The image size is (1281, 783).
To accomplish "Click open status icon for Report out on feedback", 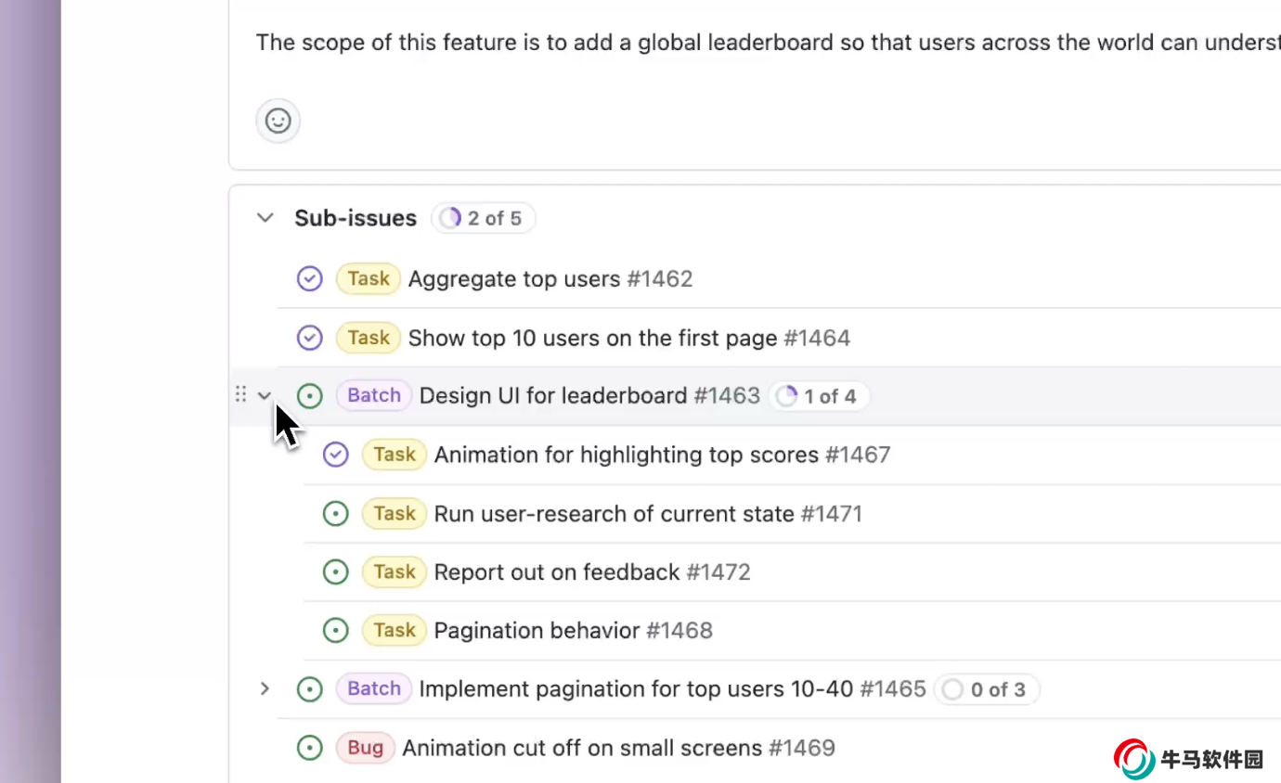I will coord(335,572).
